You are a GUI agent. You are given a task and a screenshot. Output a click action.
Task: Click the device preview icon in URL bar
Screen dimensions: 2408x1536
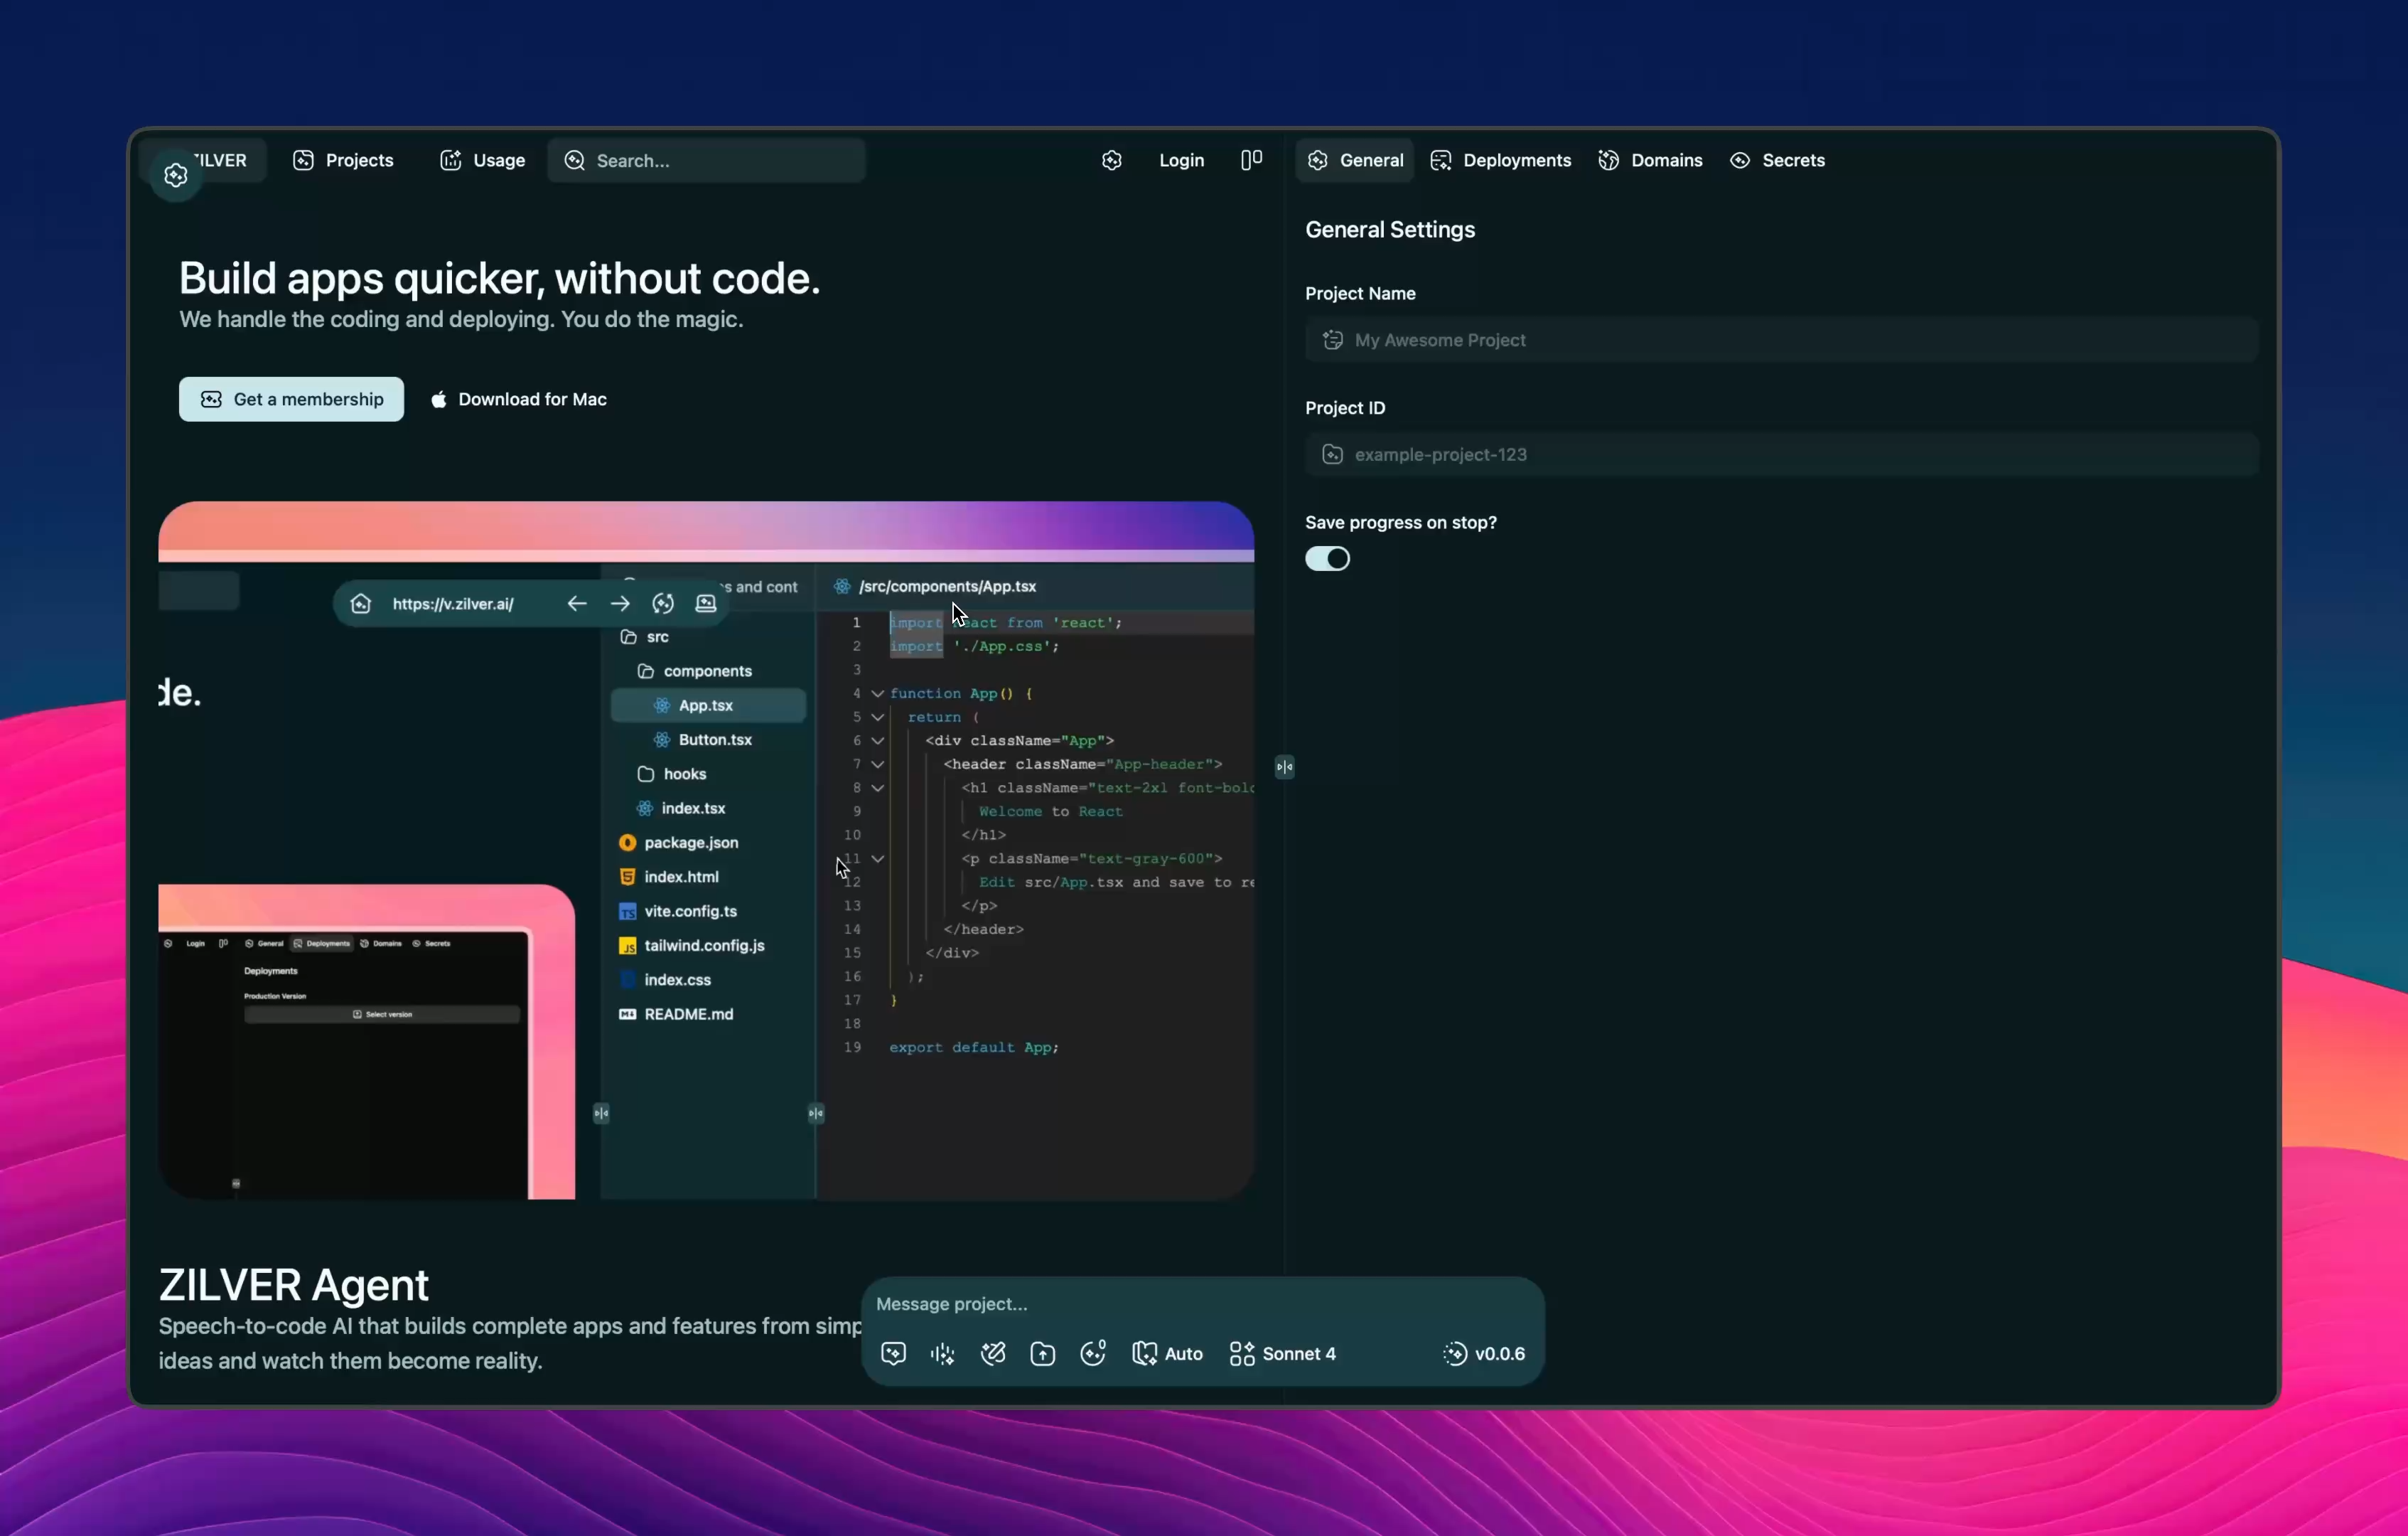(706, 604)
